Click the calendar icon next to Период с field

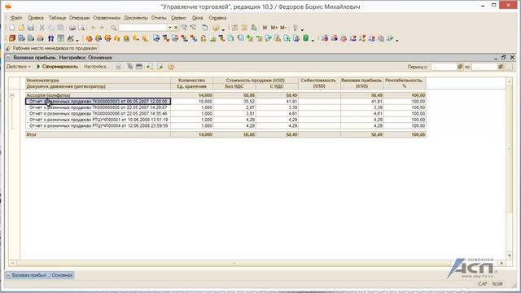pos(460,67)
